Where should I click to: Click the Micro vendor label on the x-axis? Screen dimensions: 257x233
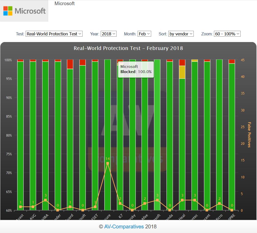click(219, 217)
